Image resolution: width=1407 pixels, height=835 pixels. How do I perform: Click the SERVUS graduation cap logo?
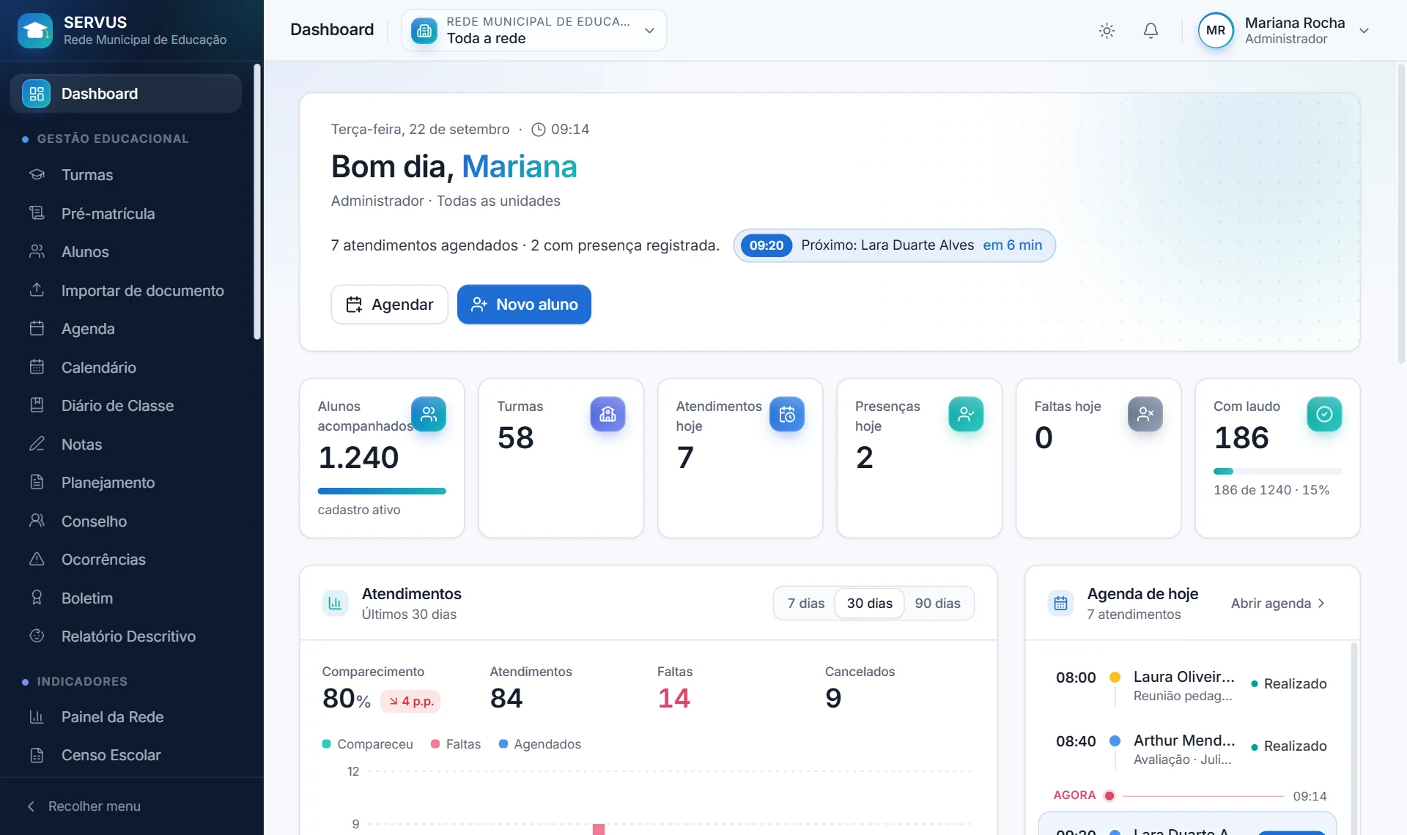click(x=35, y=30)
